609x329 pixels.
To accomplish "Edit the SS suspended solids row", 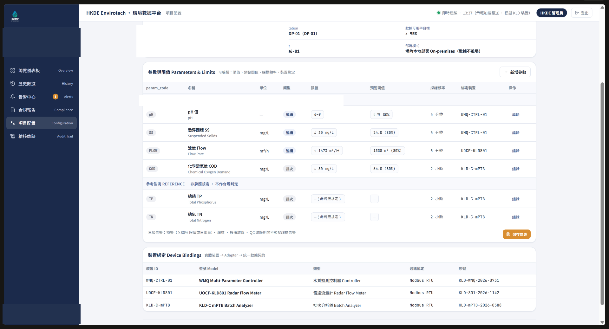I will (x=516, y=133).
